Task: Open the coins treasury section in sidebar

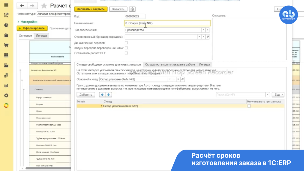Action: point(6,75)
